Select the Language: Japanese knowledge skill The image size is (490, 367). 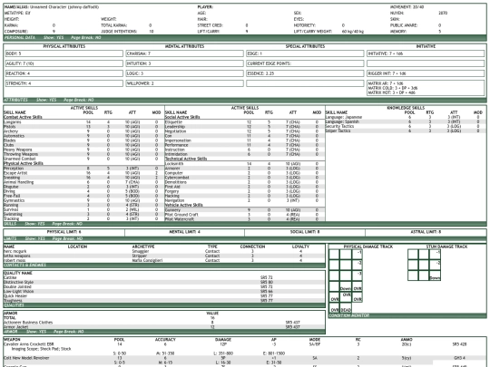click(x=406, y=117)
